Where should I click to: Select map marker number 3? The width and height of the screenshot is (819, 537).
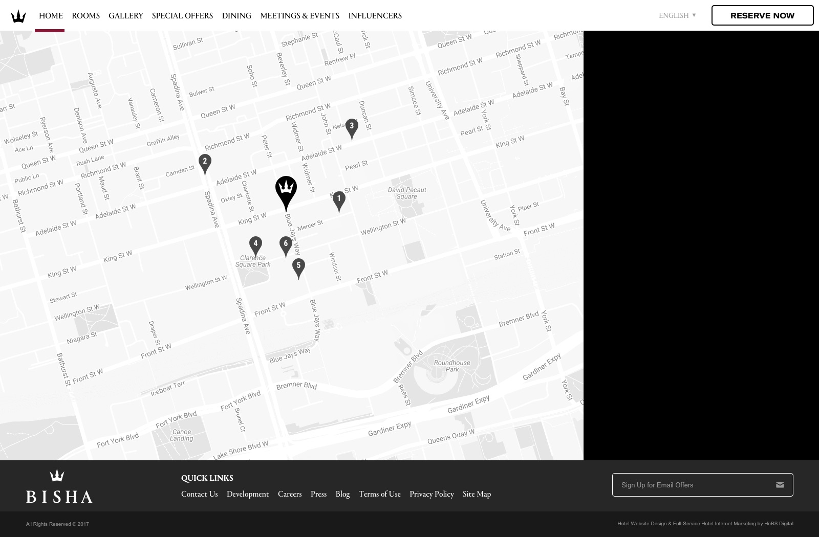[x=352, y=127]
